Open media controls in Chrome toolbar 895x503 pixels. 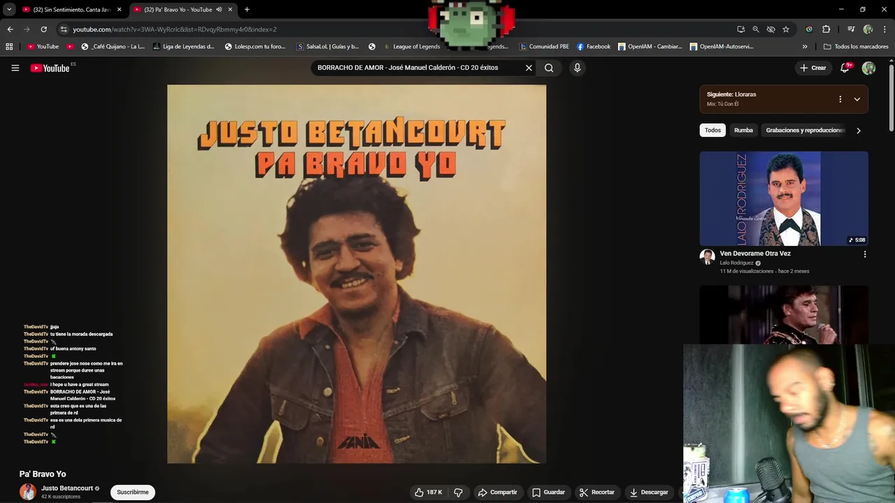850,29
